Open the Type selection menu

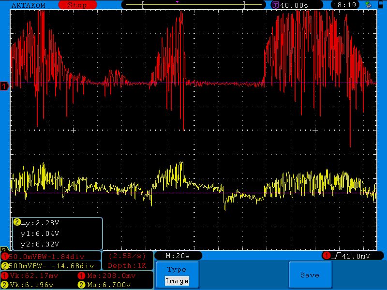(x=176, y=270)
